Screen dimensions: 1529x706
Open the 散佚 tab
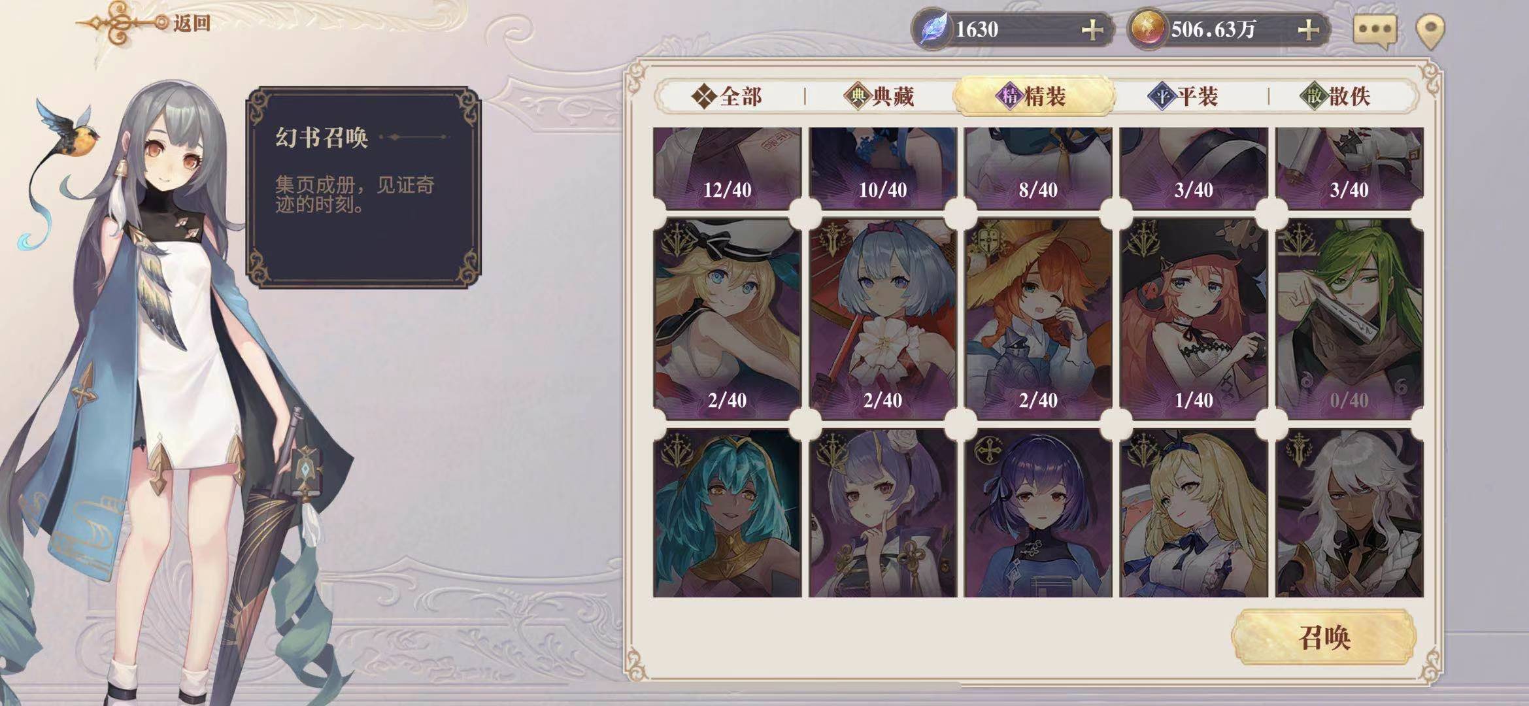point(1337,97)
